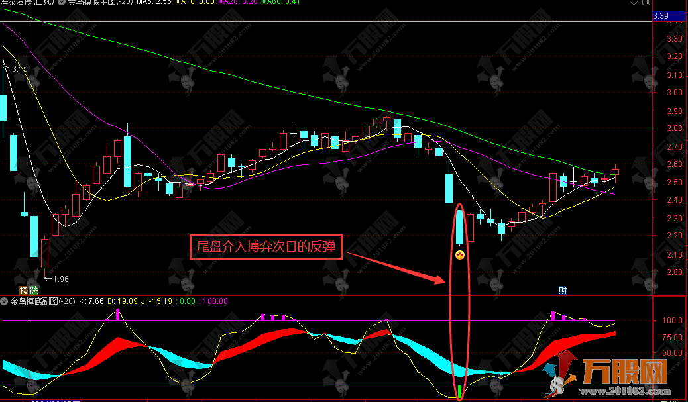Screen dimensions: 688x402
Task: Select the 3.39 price label on axis
Action: [669, 16]
